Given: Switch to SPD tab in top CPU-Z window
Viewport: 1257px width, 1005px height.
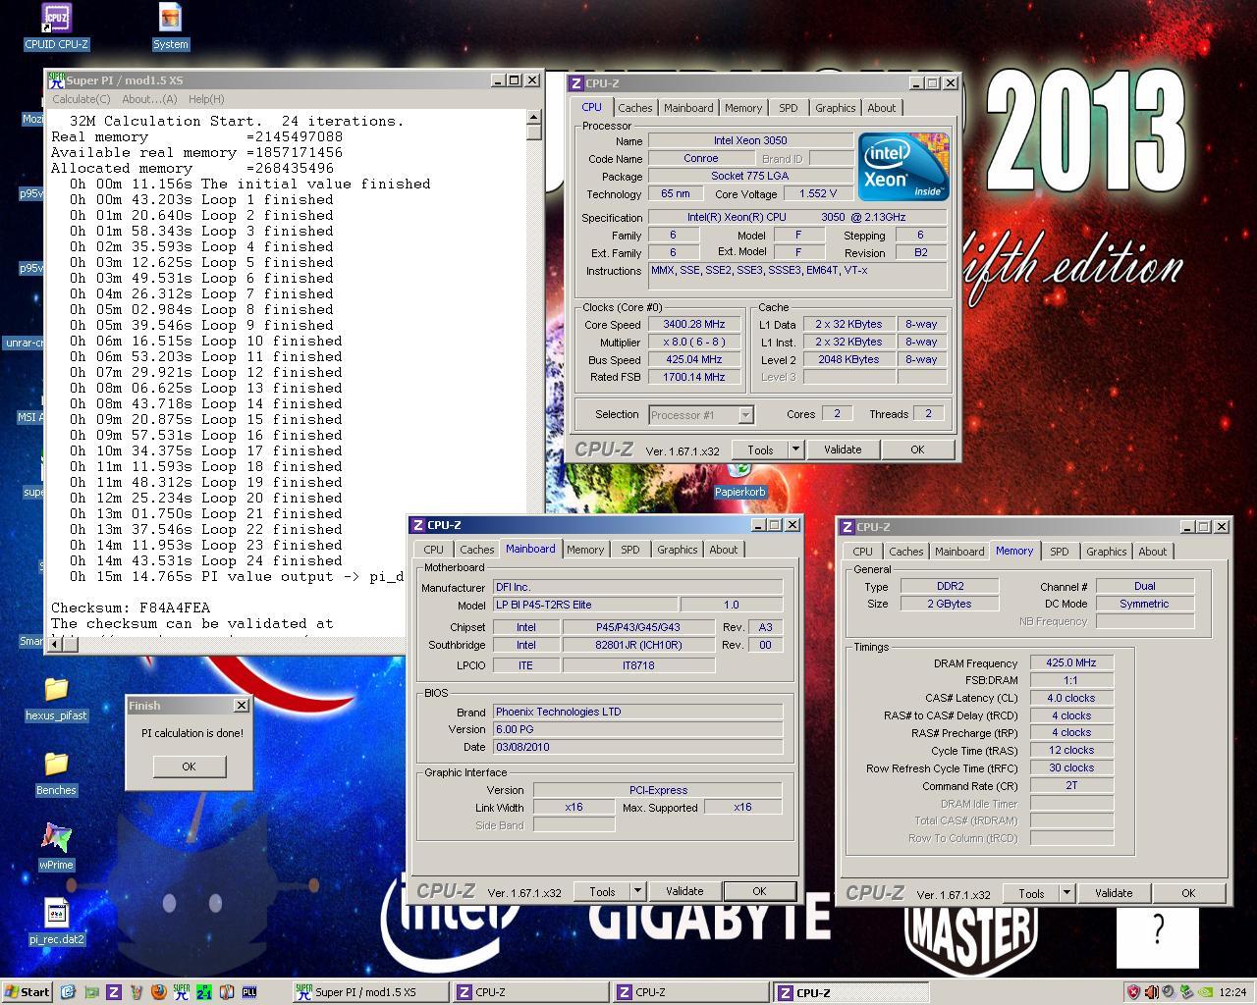Looking at the screenshot, I should click(788, 108).
